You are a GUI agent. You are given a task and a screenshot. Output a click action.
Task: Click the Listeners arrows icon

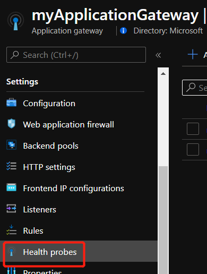(x=11, y=209)
